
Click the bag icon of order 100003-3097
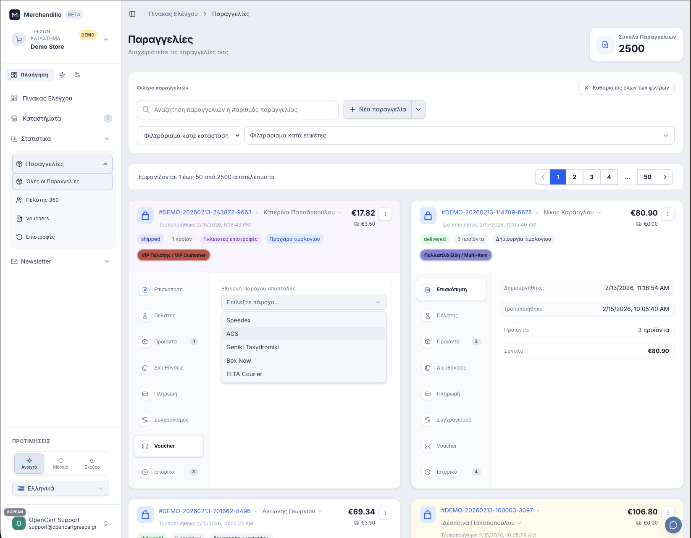428,514
